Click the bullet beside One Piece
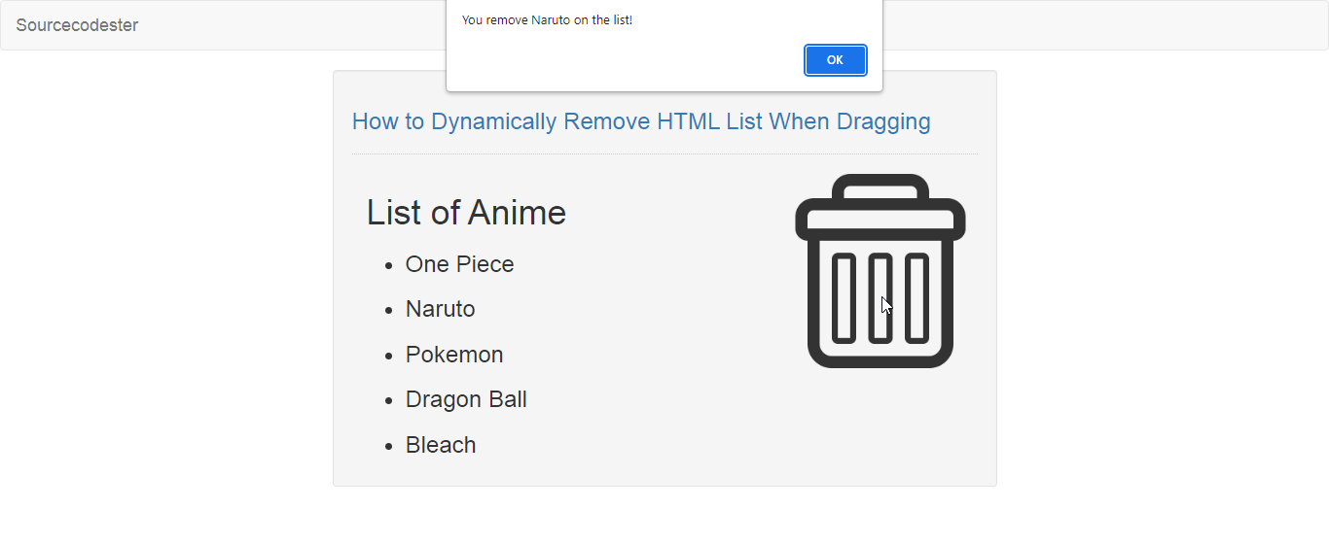 [389, 265]
